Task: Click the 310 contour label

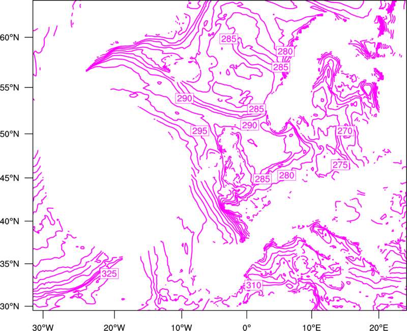Action: coord(253,285)
